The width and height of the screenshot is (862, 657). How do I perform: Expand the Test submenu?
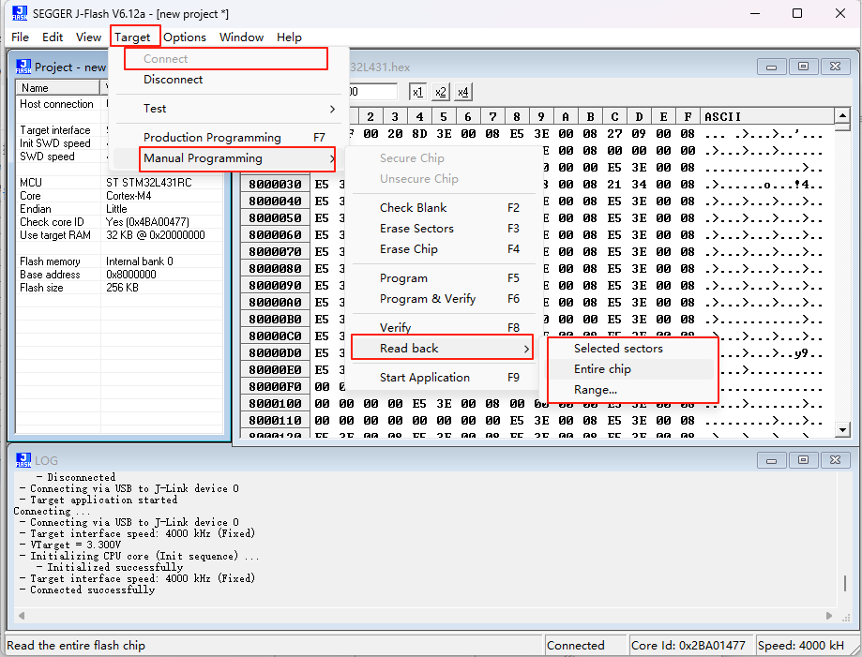pos(228,109)
